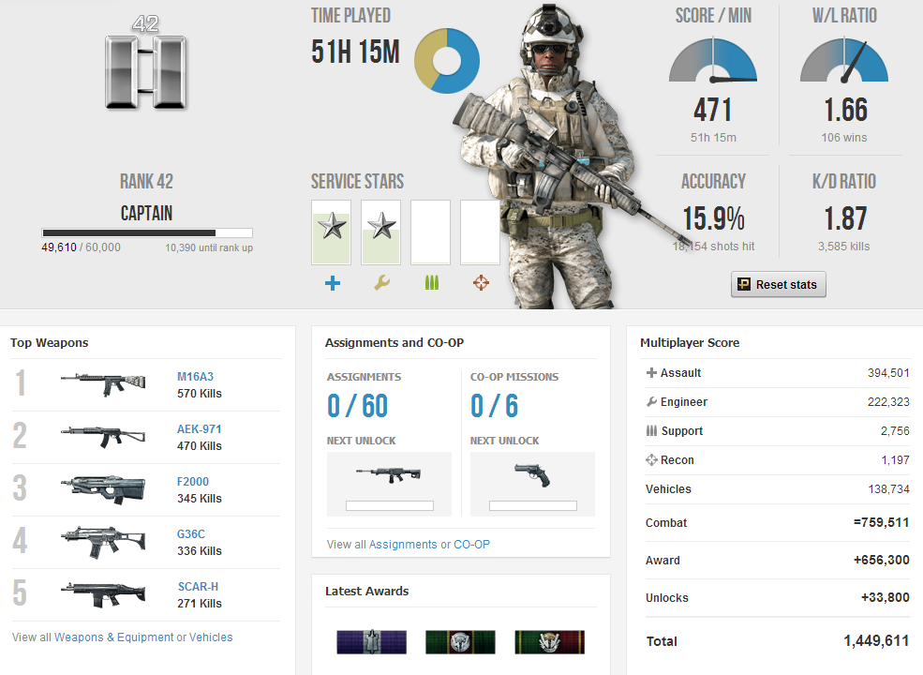The image size is (923, 675).
Task: Click the green and red award ribbon
Action: pos(550,642)
